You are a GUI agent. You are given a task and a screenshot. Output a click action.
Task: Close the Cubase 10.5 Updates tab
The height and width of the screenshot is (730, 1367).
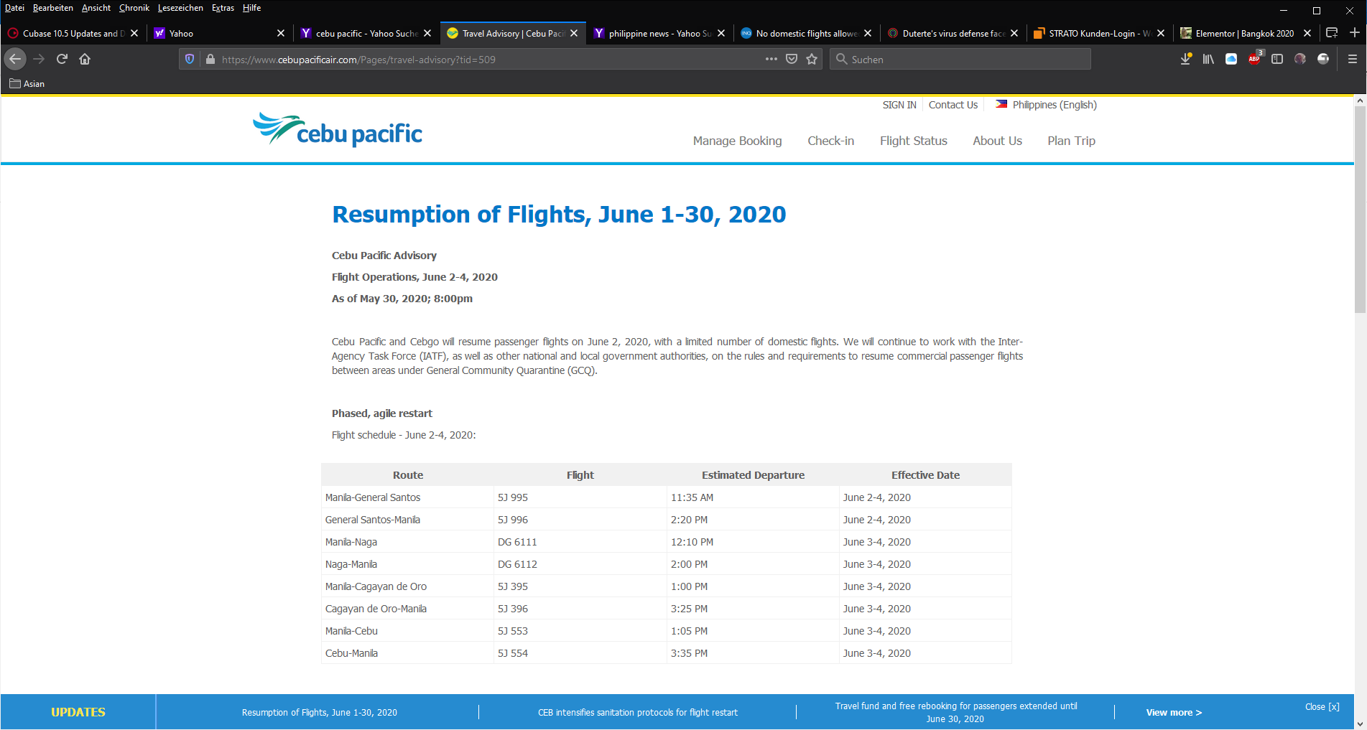pos(134,33)
